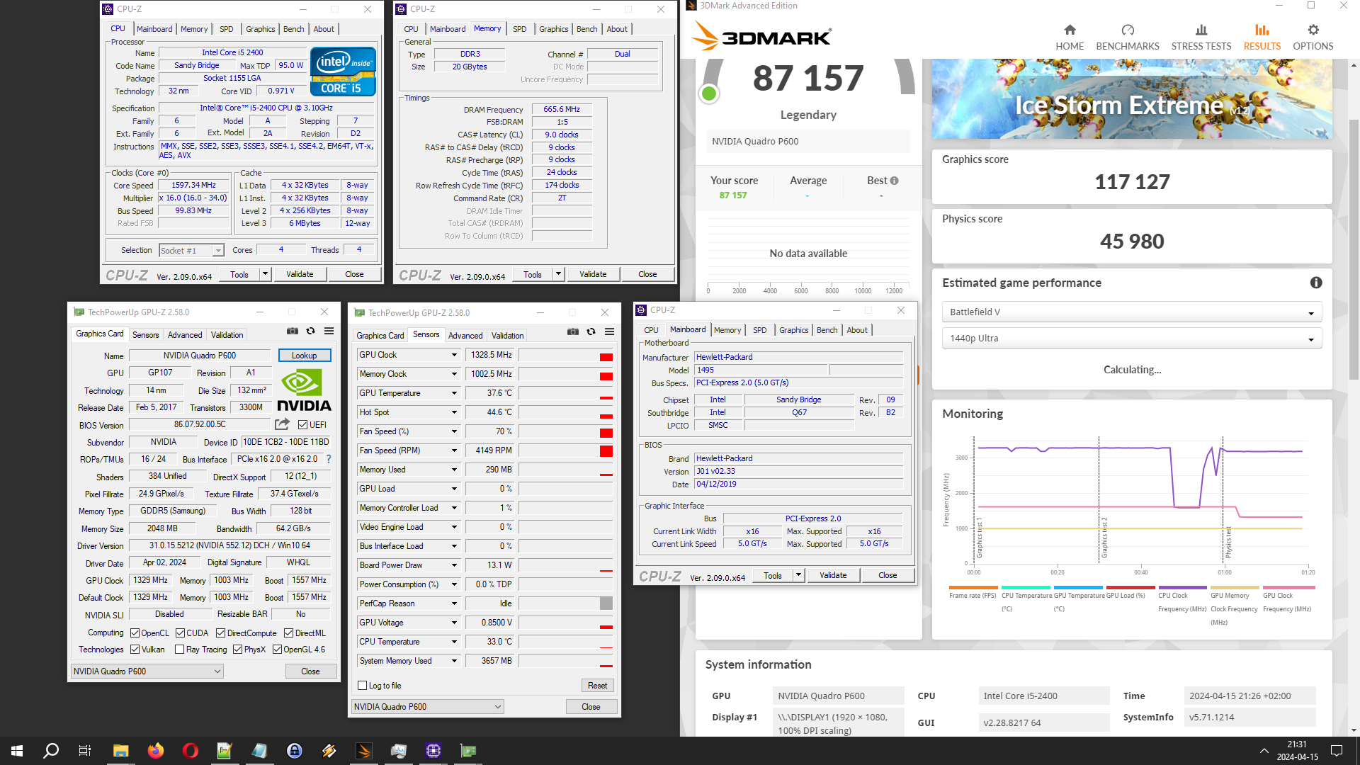Screen dimensions: 1360x765
Task: Click Close button in CPU-Z Mainboard window
Action: pos(888,575)
